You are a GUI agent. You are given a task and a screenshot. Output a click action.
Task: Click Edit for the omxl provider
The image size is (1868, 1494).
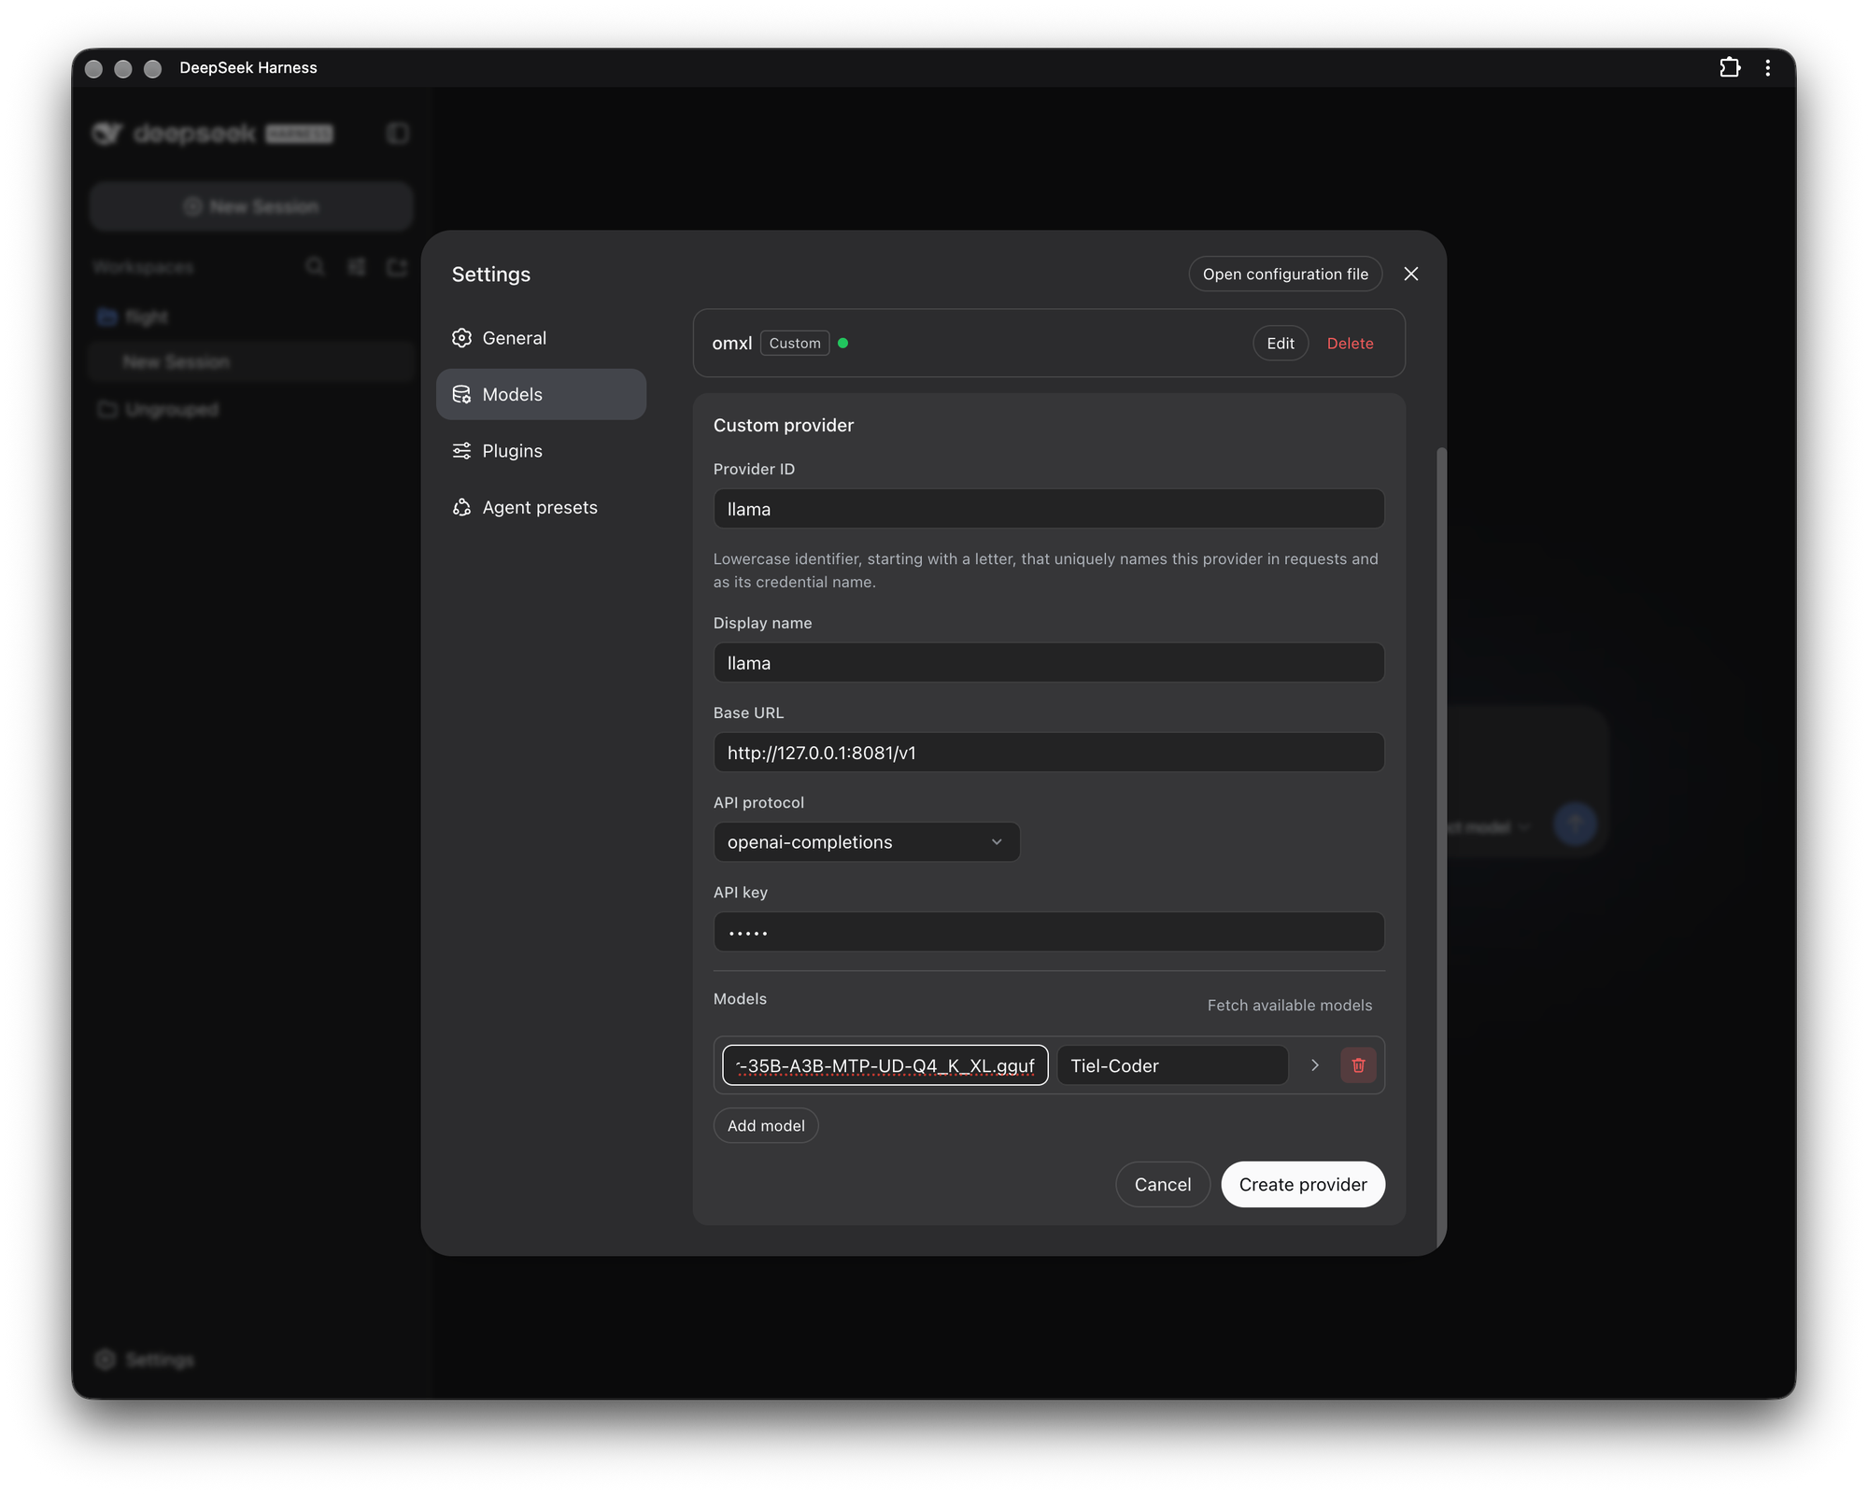pos(1281,344)
